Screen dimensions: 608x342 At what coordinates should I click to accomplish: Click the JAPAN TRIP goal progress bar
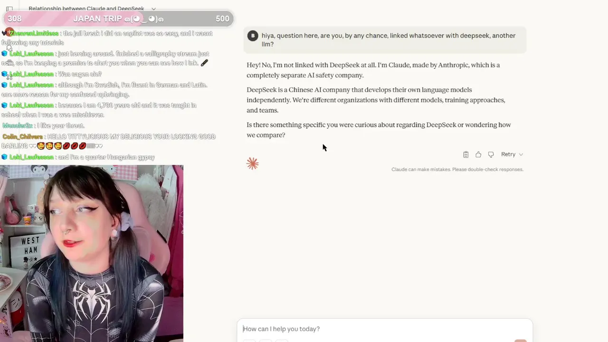118,19
